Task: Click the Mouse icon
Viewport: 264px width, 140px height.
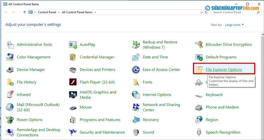Action: pos(73,108)
